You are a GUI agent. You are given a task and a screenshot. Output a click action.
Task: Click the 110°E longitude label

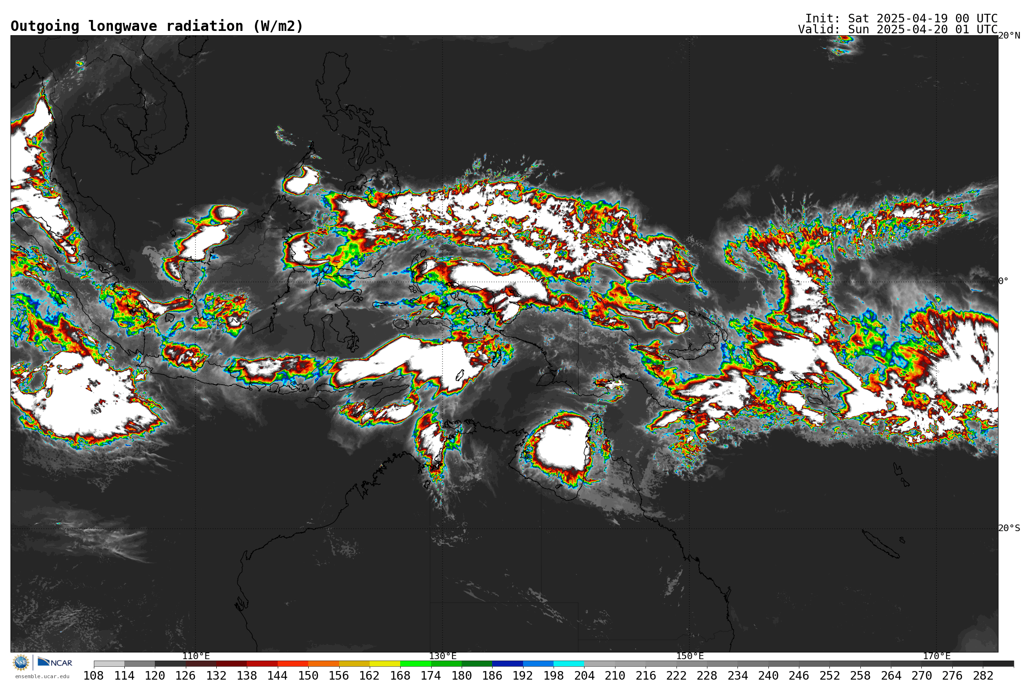click(196, 656)
